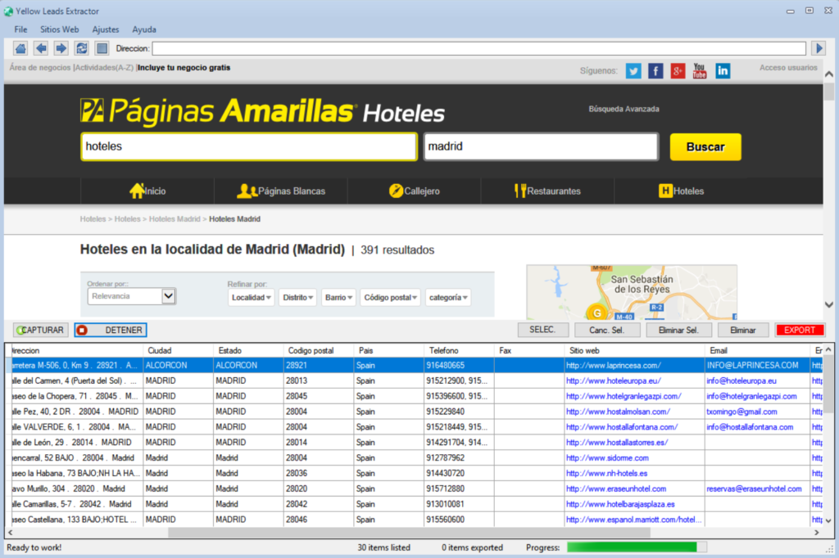Expand the Código postal filter dropdown
839x558 pixels.
(390, 298)
